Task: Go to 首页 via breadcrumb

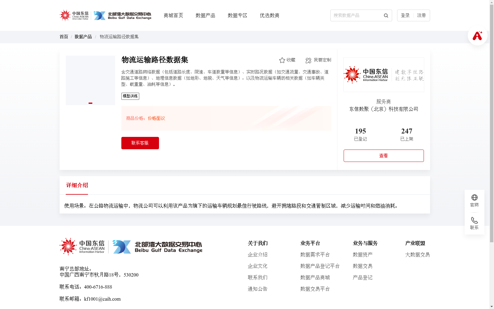Action: pyautogui.click(x=64, y=37)
